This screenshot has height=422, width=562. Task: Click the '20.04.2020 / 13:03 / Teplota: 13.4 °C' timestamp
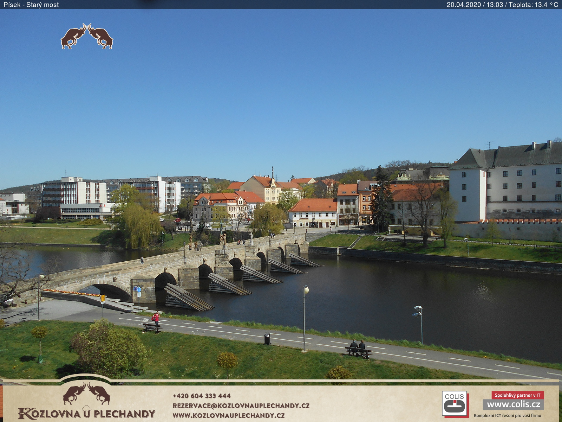point(502,5)
